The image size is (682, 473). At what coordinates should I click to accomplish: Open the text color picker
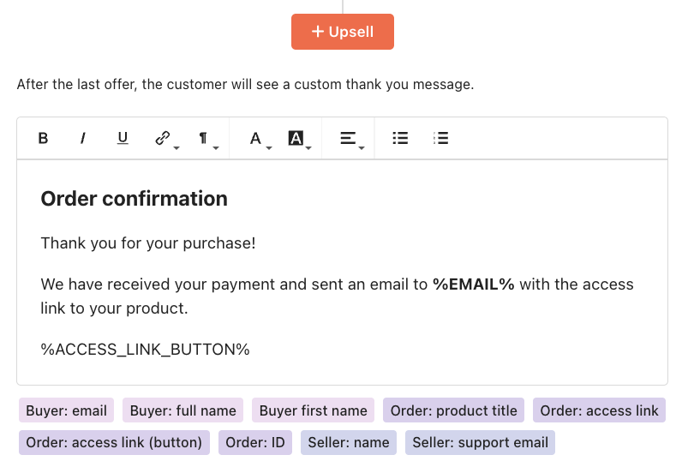click(x=258, y=138)
